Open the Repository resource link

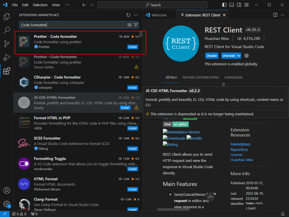tap(239, 150)
